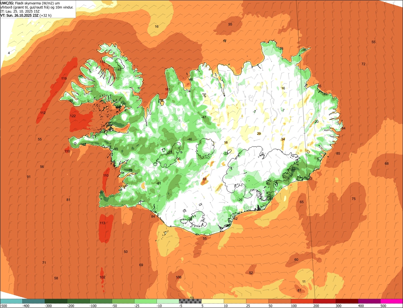The width and height of the screenshot is (403, 308).
Task: Click the map value '17' north of Iceland
Action: pos(224,41)
